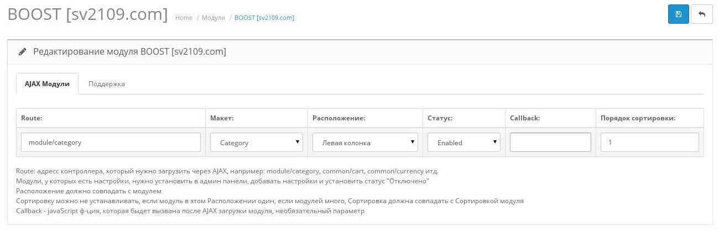
Task: Click the Route: column header
Action: pyautogui.click(x=31, y=118)
